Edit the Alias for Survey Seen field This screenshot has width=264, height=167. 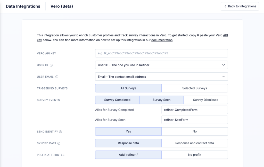(x=194, y=120)
